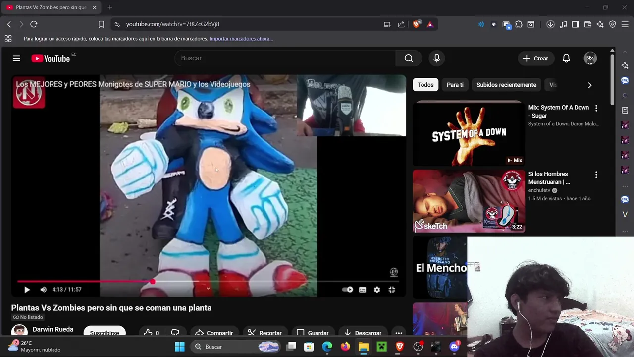Screen dimensions: 634x357
Task: Open Brave Leo AI sparkle icon
Action: [600, 24]
